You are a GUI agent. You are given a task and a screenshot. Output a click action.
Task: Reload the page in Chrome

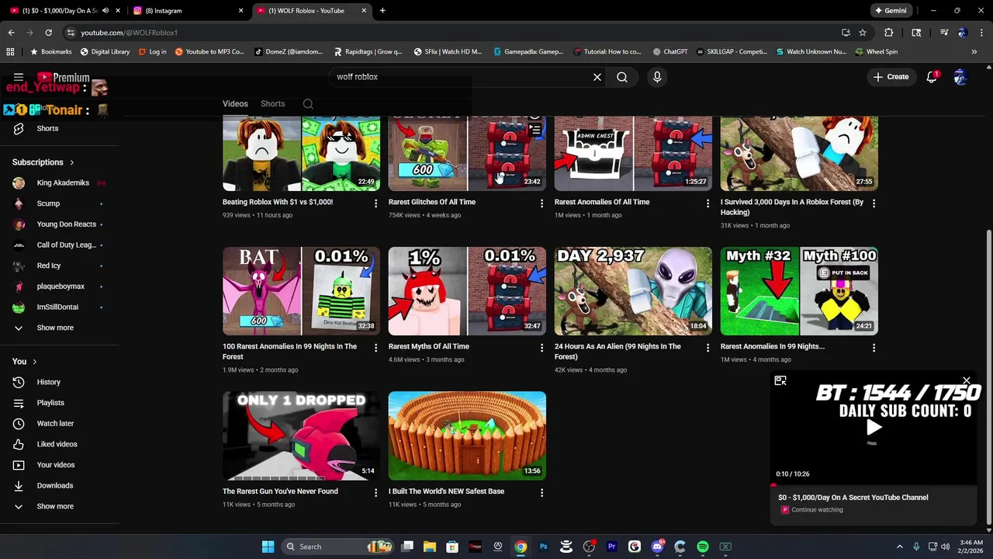[x=48, y=33]
